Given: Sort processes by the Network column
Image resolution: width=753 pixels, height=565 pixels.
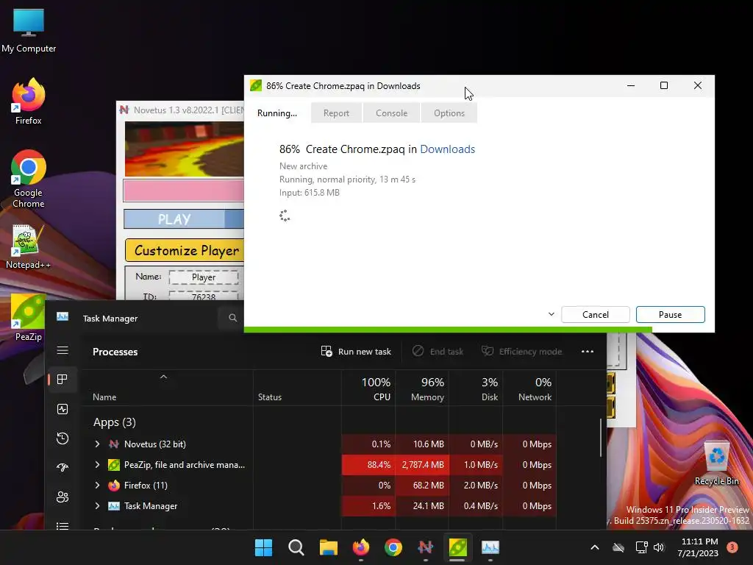Looking at the screenshot, I should click(x=529, y=388).
